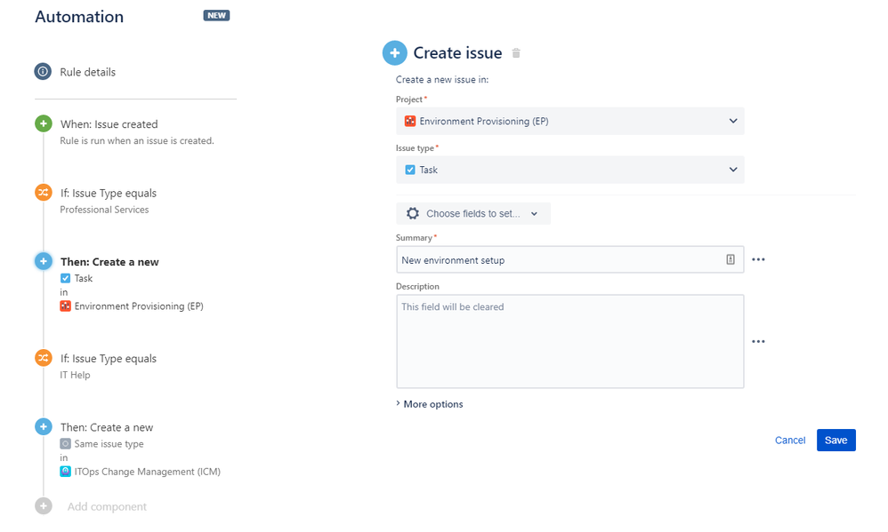This screenshot has height=532, width=888.
Task: Open the Project dropdown showing Environment Provisioning (EP)
Action: (x=570, y=121)
